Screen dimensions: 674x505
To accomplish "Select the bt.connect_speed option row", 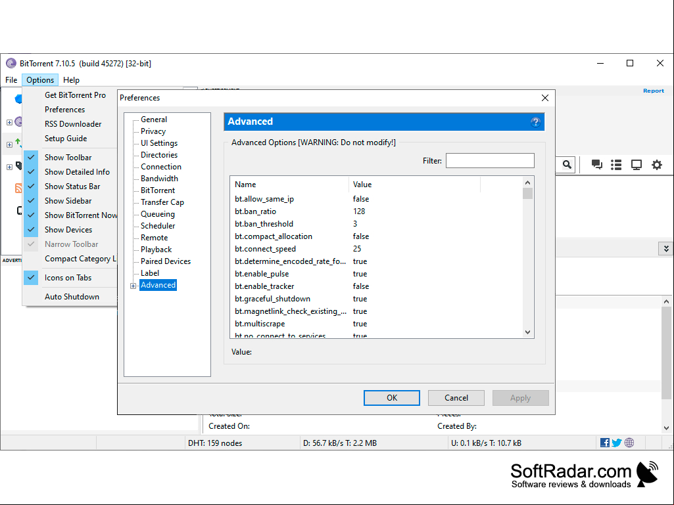I will click(x=377, y=249).
